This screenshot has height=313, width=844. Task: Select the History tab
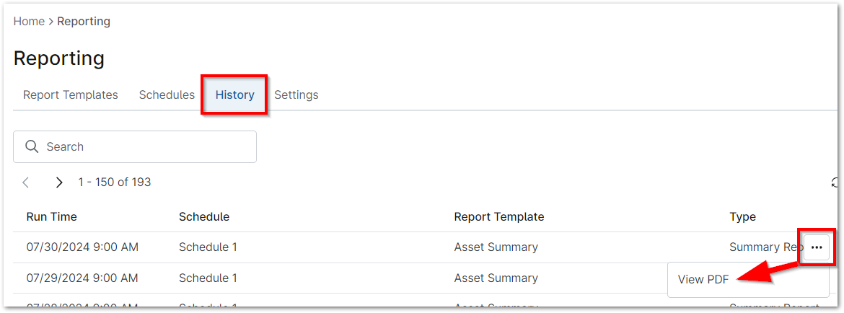(235, 94)
